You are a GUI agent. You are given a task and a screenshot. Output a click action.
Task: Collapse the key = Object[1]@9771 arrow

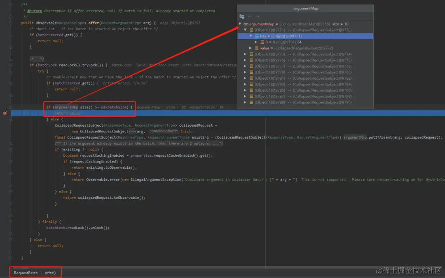point(251,36)
